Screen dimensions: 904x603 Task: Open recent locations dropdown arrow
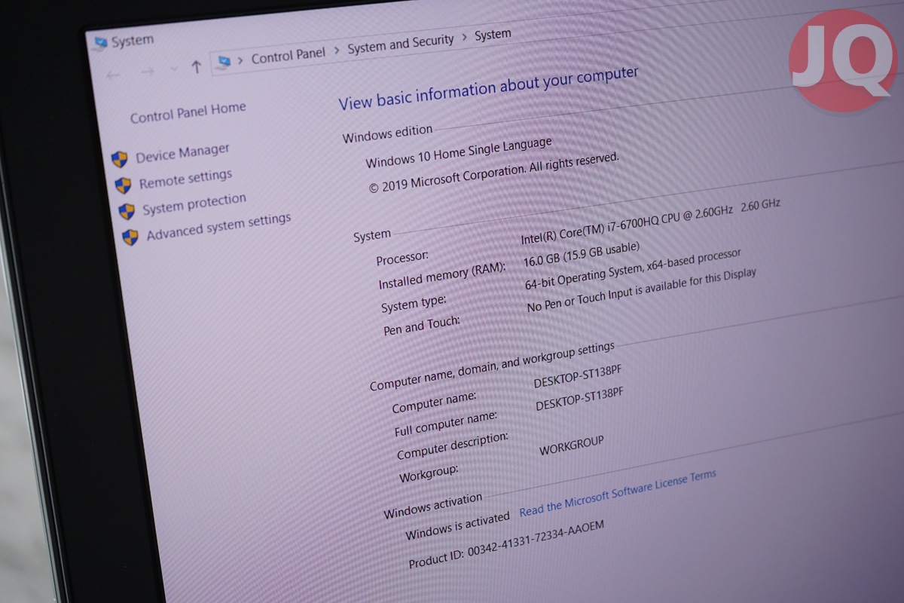pyautogui.click(x=173, y=69)
